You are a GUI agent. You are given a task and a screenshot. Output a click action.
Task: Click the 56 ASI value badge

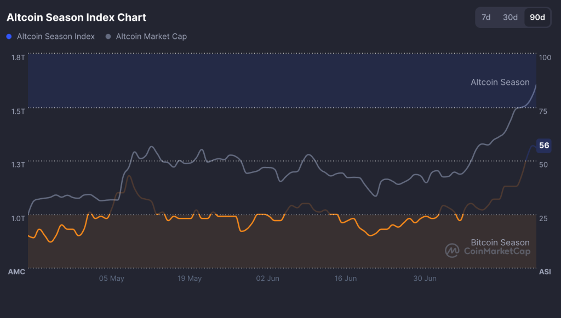(545, 145)
